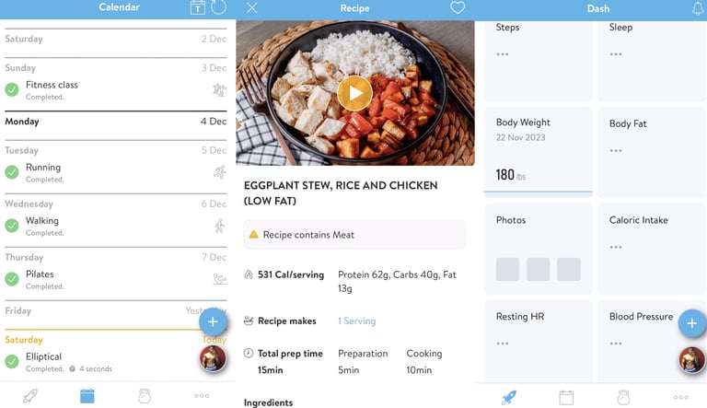
Task: Close the Recipe screen
Action: [x=252, y=7]
